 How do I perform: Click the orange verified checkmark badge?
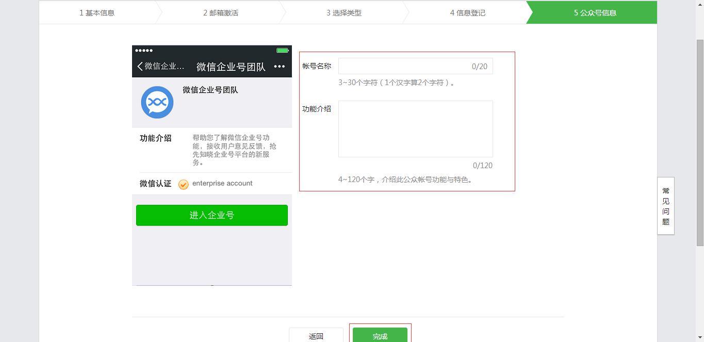pos(183,184)
